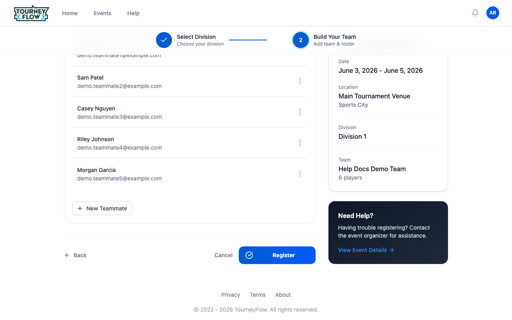Viewport: 512px width, 320px height.
Task: Click the 6 players count
Action: [350, 178]
